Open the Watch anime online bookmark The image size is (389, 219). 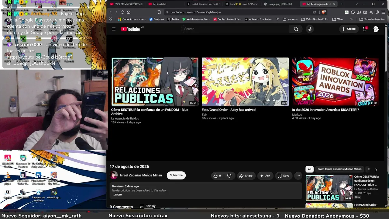[x=196, y=19]
